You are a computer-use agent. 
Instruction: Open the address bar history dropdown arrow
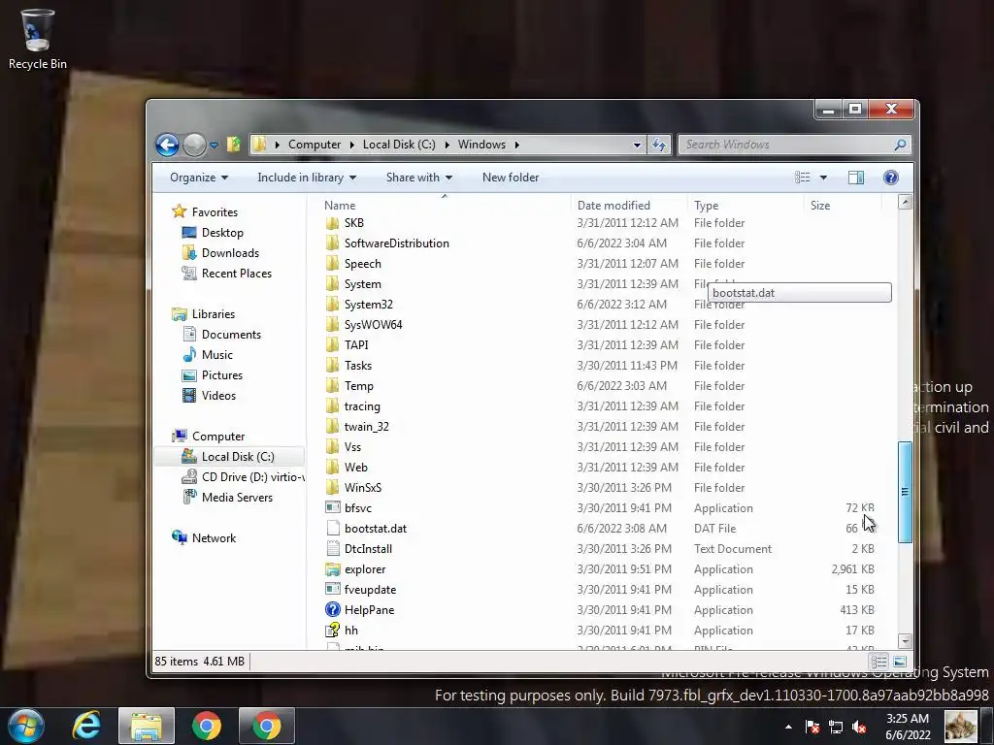click(637, 146)
